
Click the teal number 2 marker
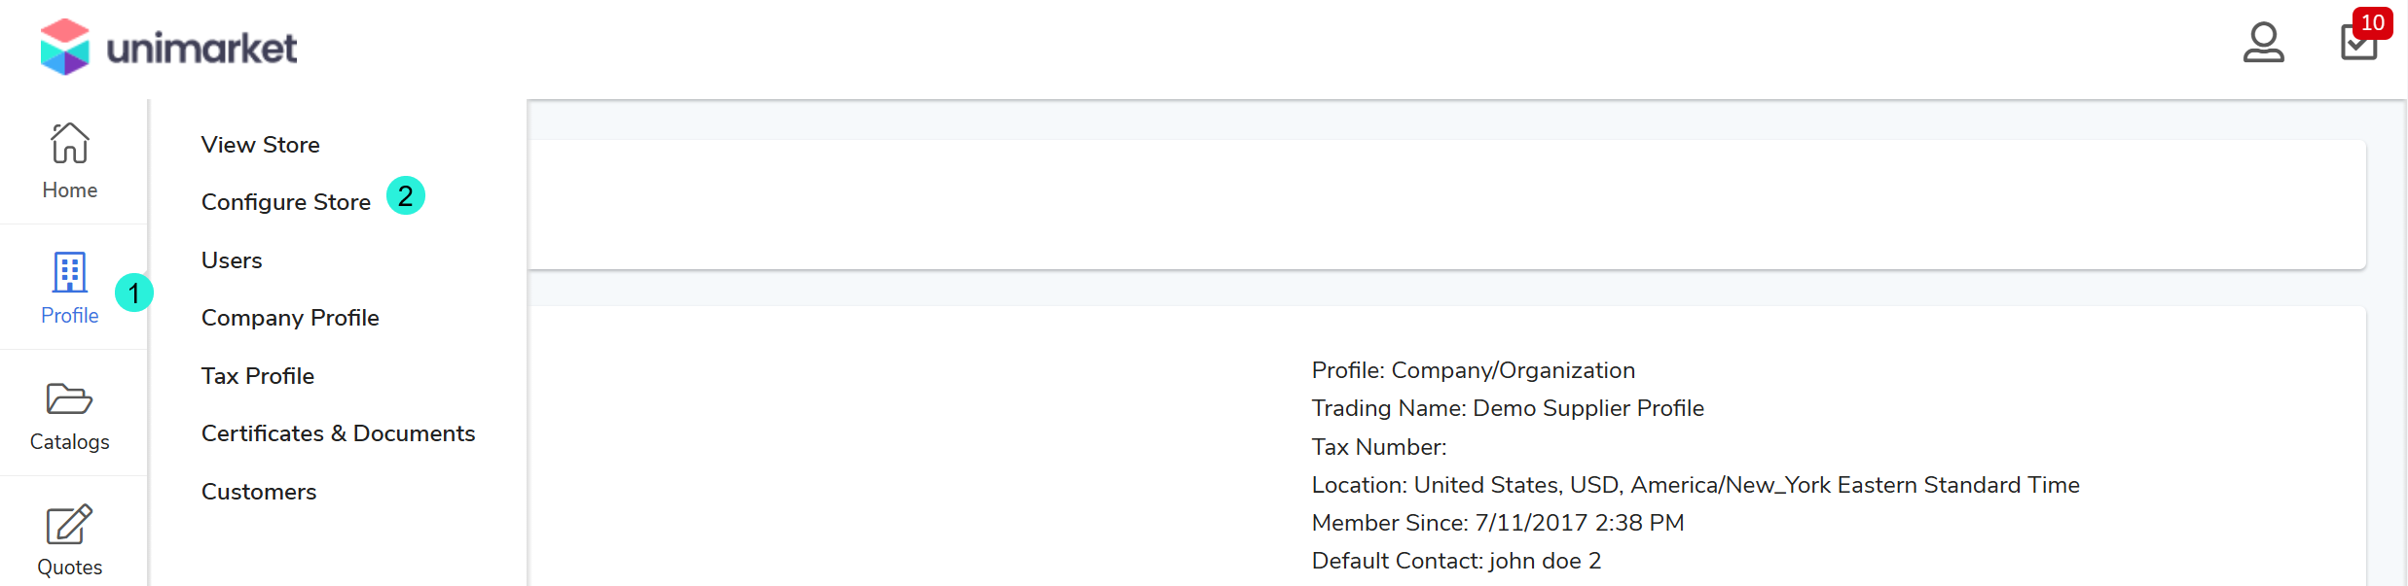[406, 195]
